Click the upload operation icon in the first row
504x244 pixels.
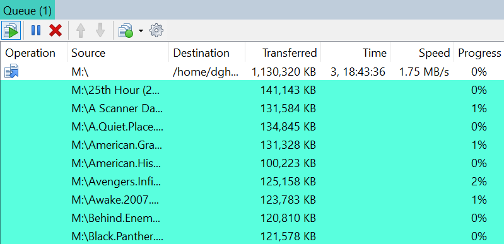[x=11, y=71]
